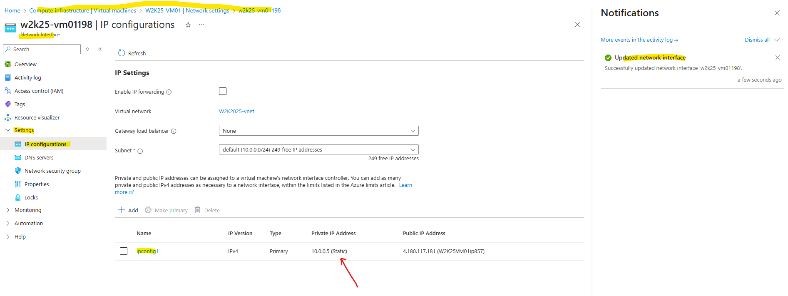This screenshot has height=296, width=788.
Task: Open Tags in the sidebar
Action: coord(20,104)
